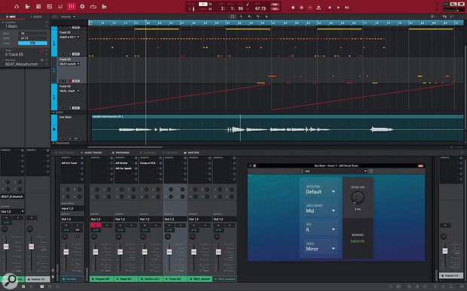The width and height of the screenshot is (467, 291).
Task: Open the Voice Range Mid dropdown
Action: (x=320, y=209)
